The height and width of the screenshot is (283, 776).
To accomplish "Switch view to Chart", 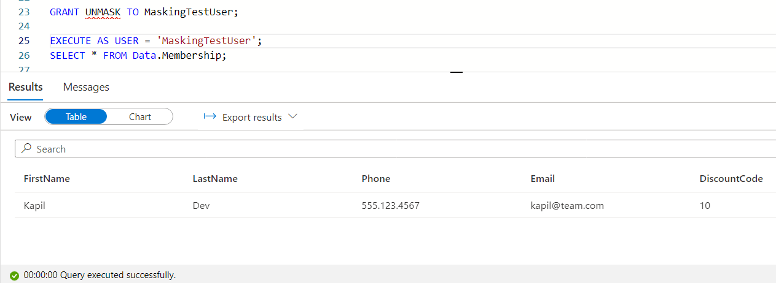I will (140, 117).
